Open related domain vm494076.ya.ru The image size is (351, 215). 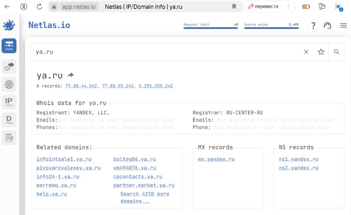point(135,168)
